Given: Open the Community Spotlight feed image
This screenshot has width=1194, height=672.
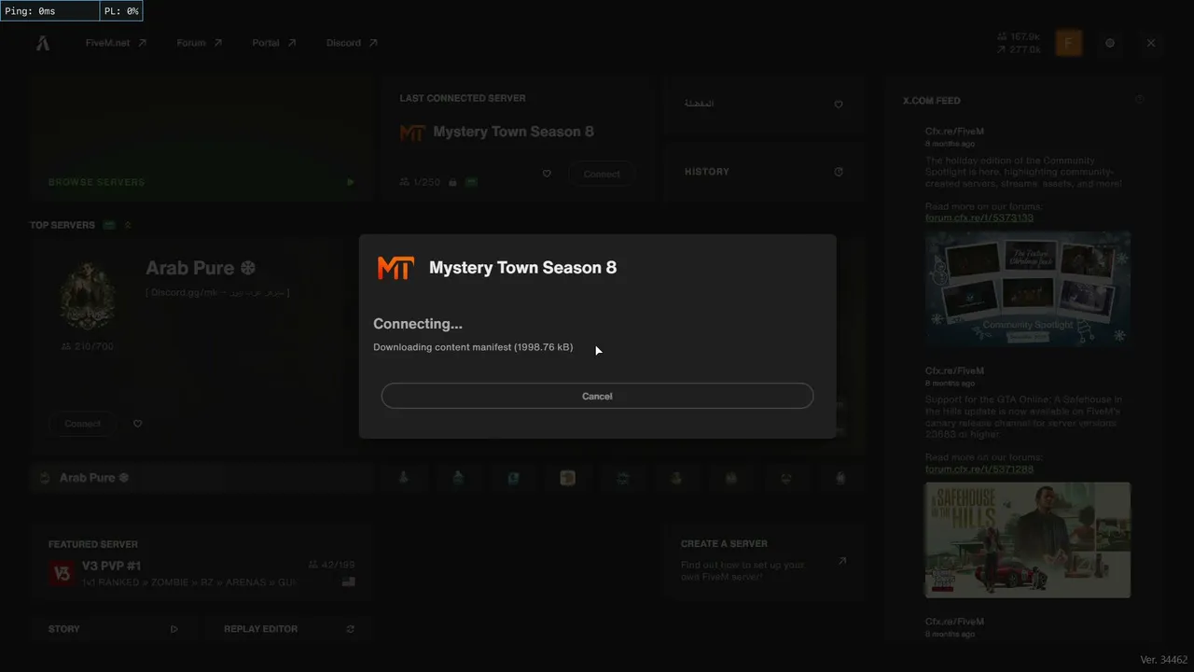Looking at the screenshot, I should point(1028,289).
